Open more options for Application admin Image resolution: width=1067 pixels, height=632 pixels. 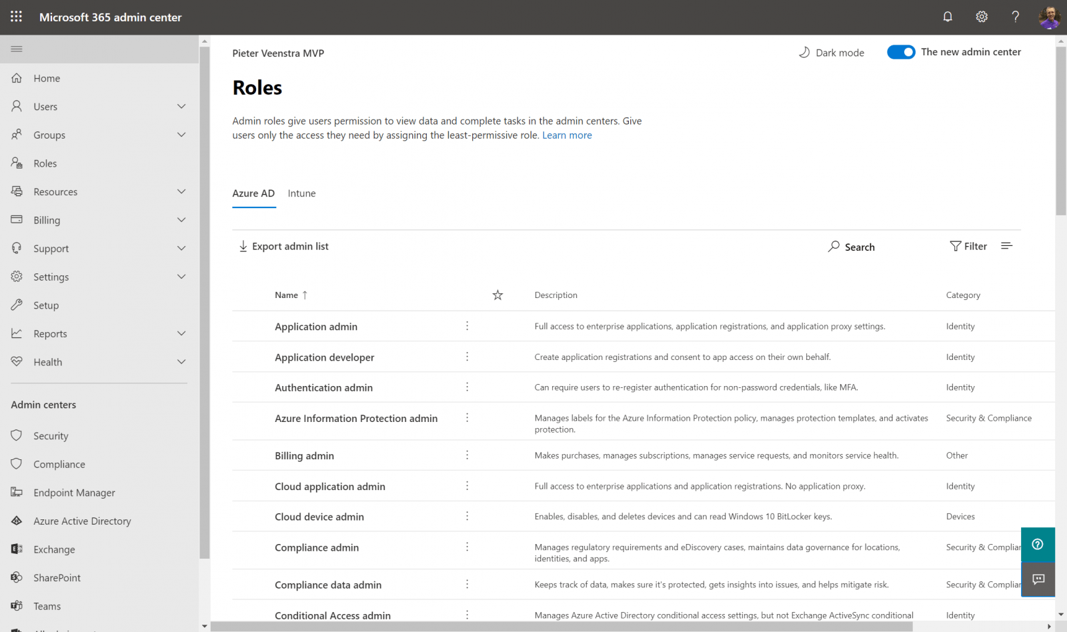[467, 326]
